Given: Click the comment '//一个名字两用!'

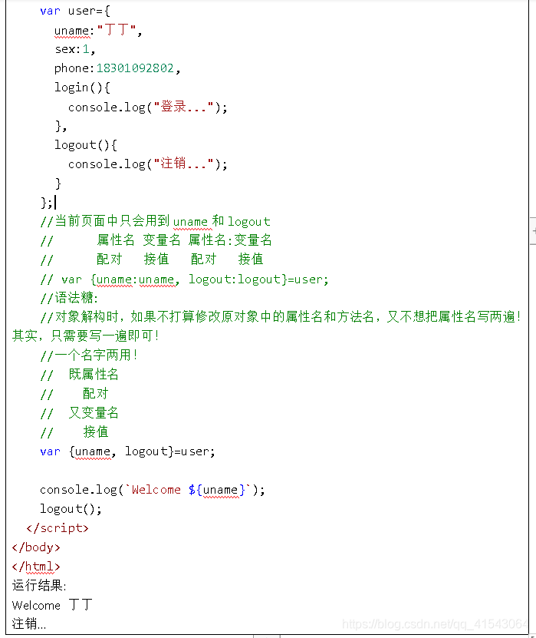Looking at the screenshot, I should pos(89,355).
